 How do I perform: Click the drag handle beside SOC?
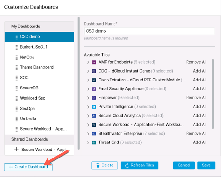(17, 78)
